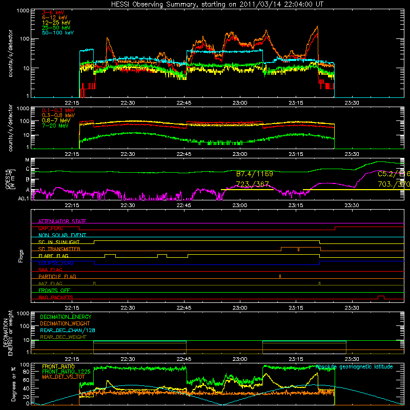
Task: Select the green 25-50 keV legend label
Action: [56, 28]
